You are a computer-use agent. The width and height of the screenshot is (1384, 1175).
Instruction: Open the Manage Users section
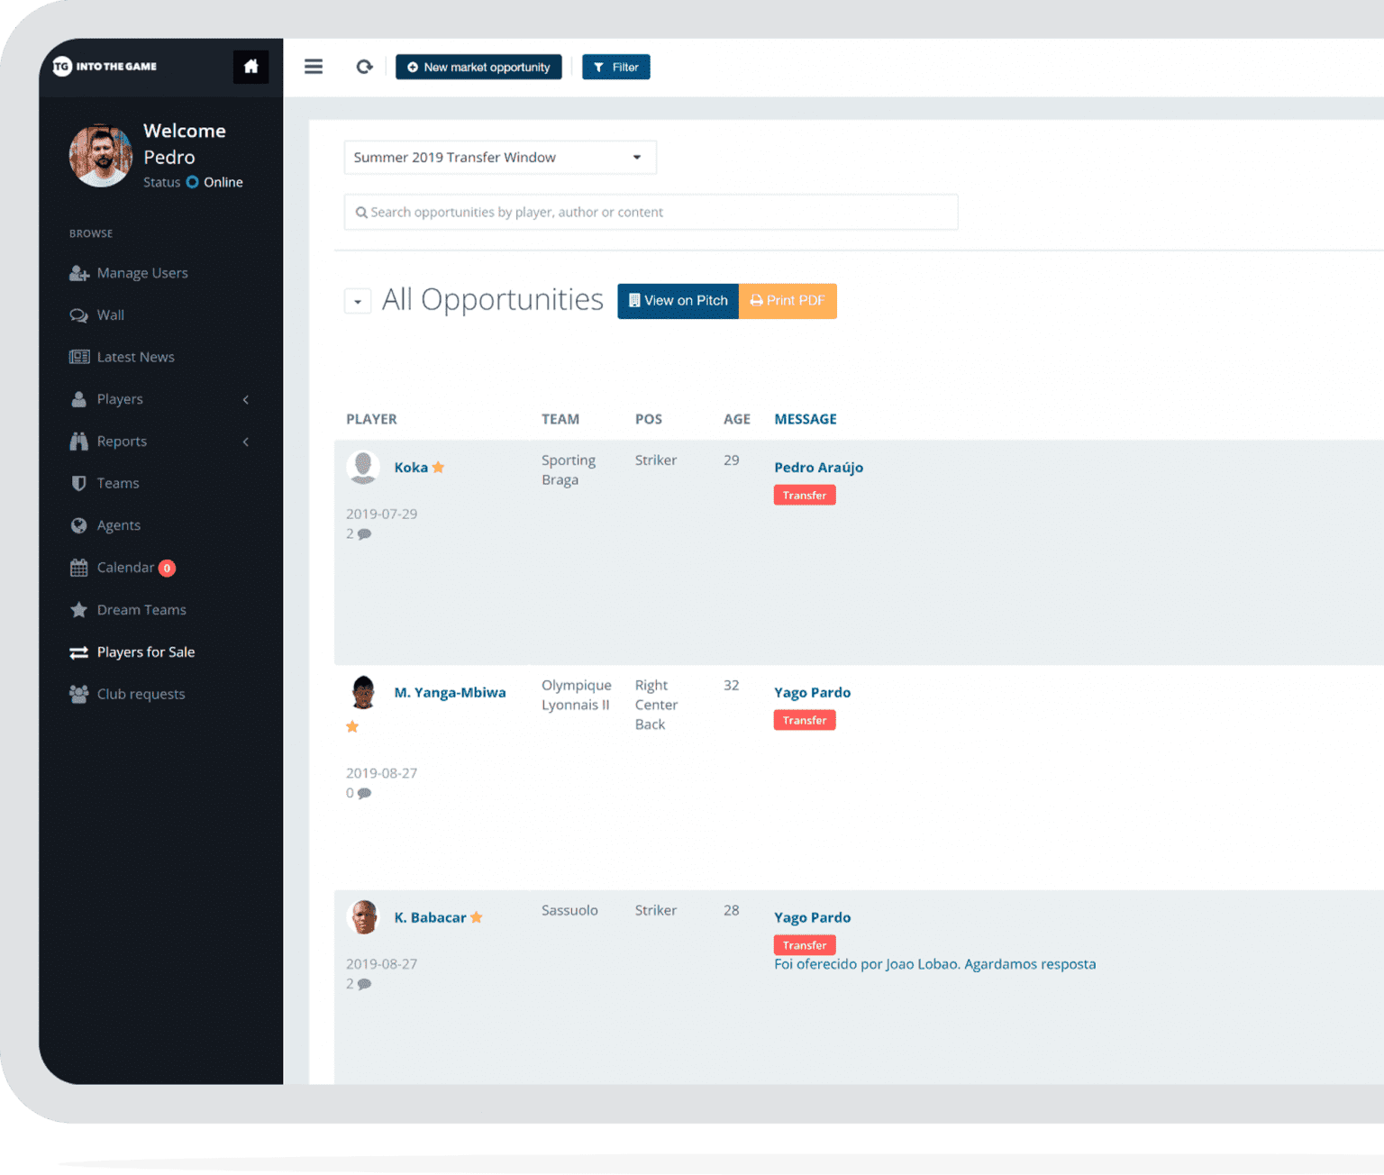141,273
